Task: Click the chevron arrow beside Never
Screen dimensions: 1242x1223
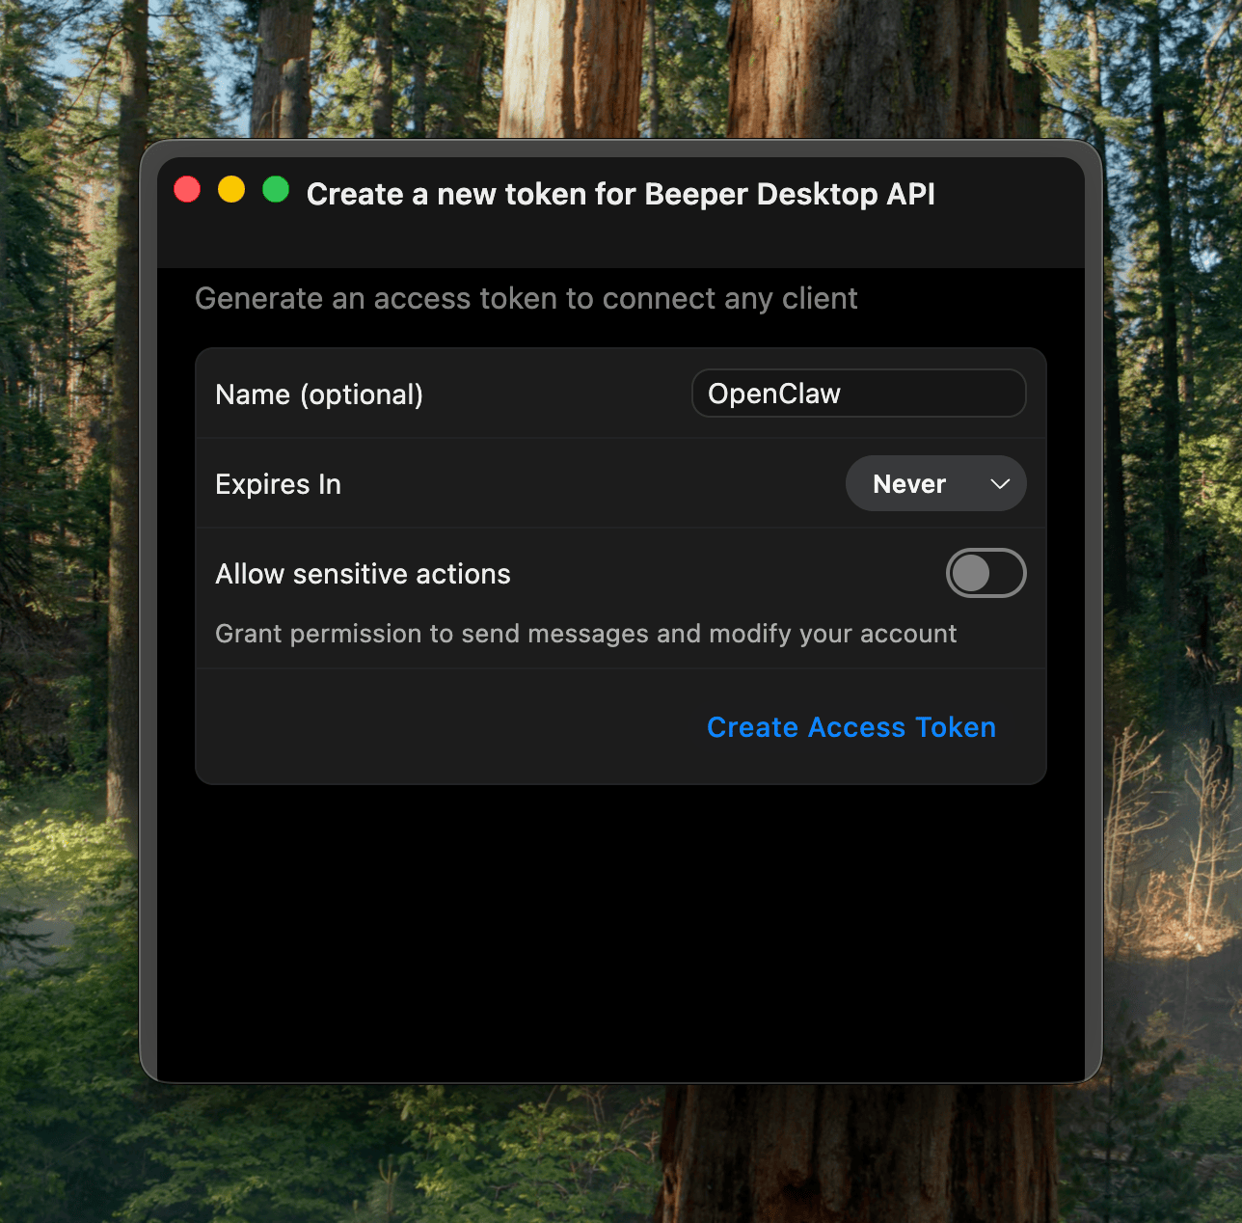Action: [x=1000, y=484]
